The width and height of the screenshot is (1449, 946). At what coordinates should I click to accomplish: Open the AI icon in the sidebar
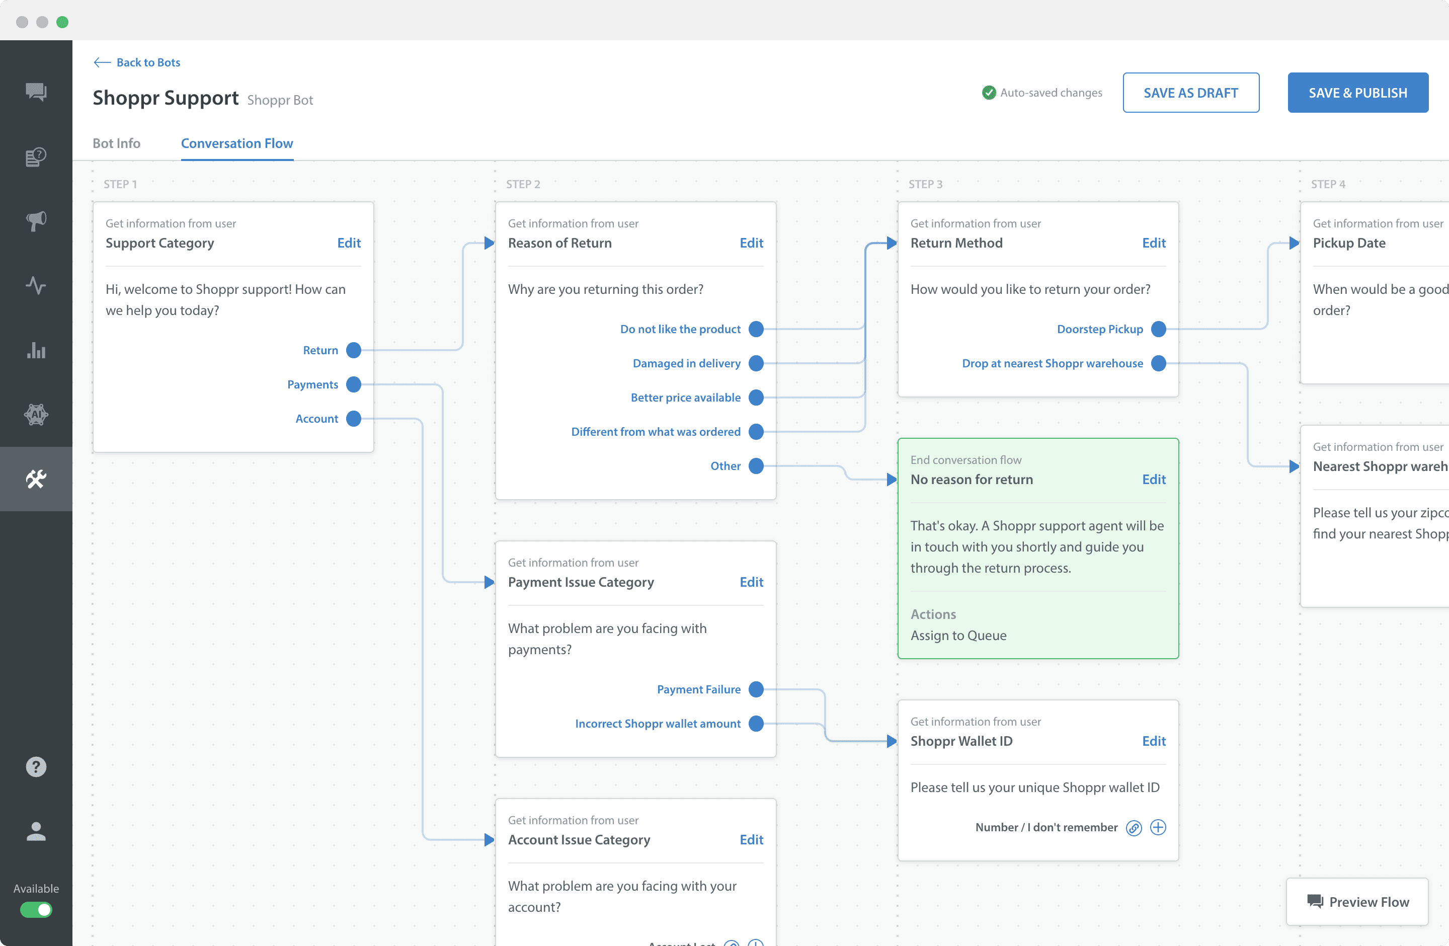point(36,415)
